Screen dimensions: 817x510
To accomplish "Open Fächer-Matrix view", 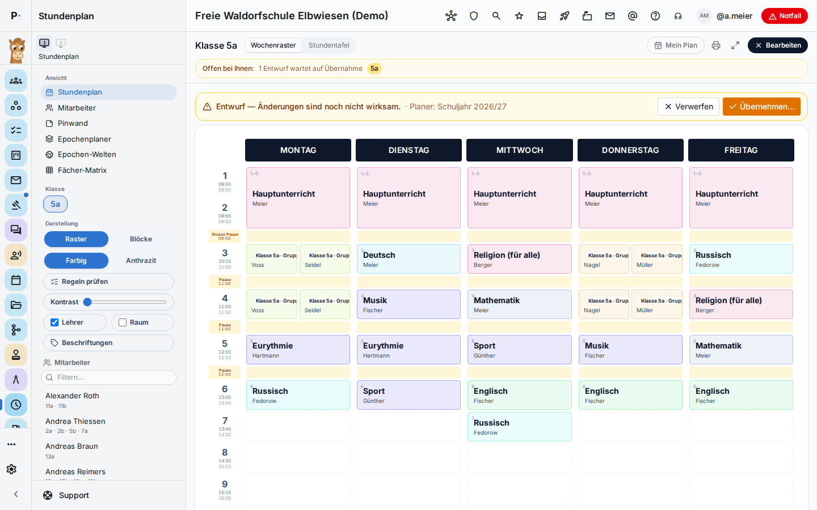I will pyautogui.click(x=108, y=170).
